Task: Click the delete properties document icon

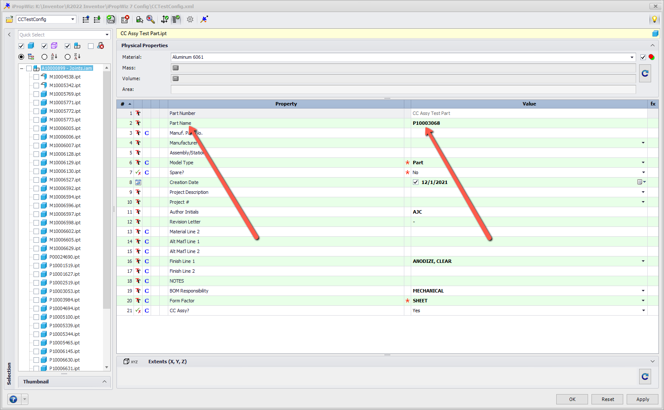Action: coord(124,19)
